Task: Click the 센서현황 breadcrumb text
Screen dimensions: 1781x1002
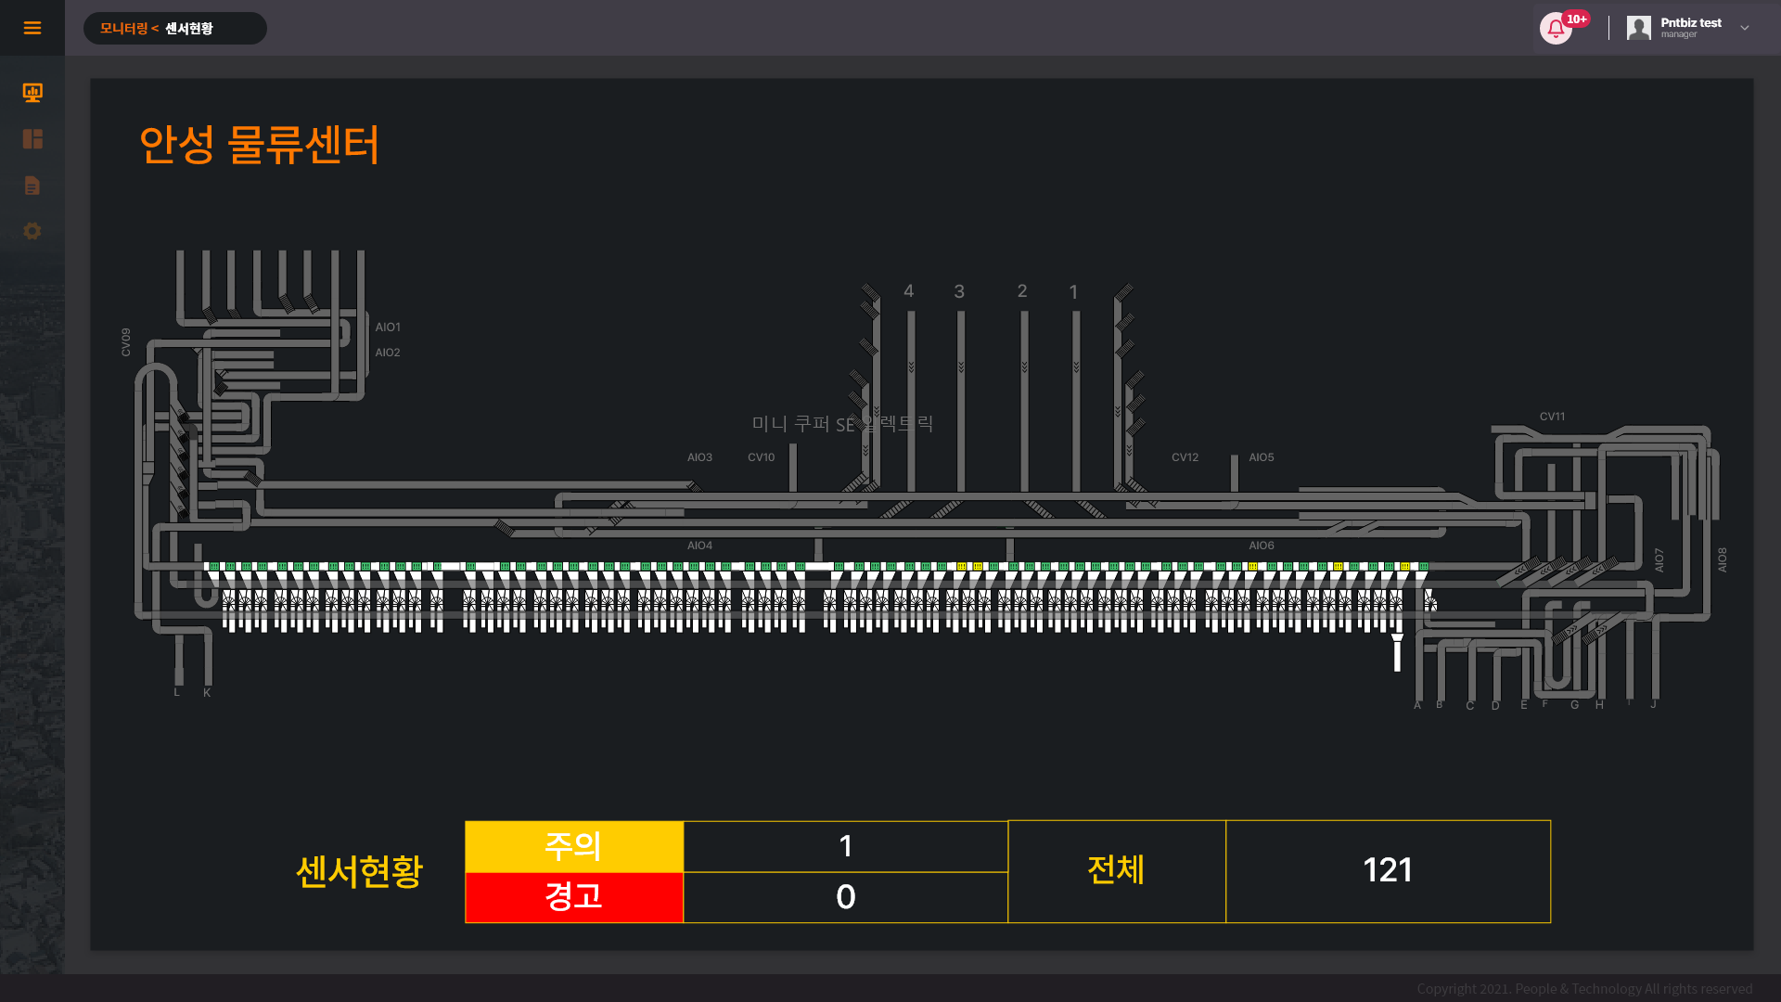Action: point(189,29)
